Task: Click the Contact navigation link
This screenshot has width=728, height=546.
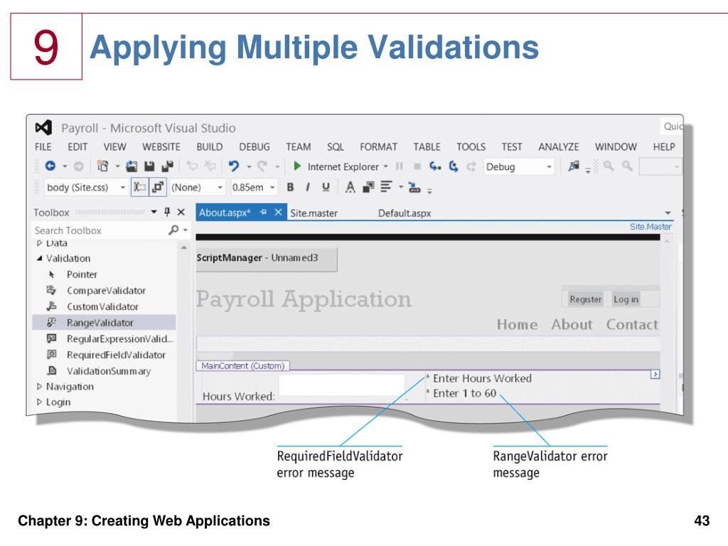Action: click(x=632, y=324)
